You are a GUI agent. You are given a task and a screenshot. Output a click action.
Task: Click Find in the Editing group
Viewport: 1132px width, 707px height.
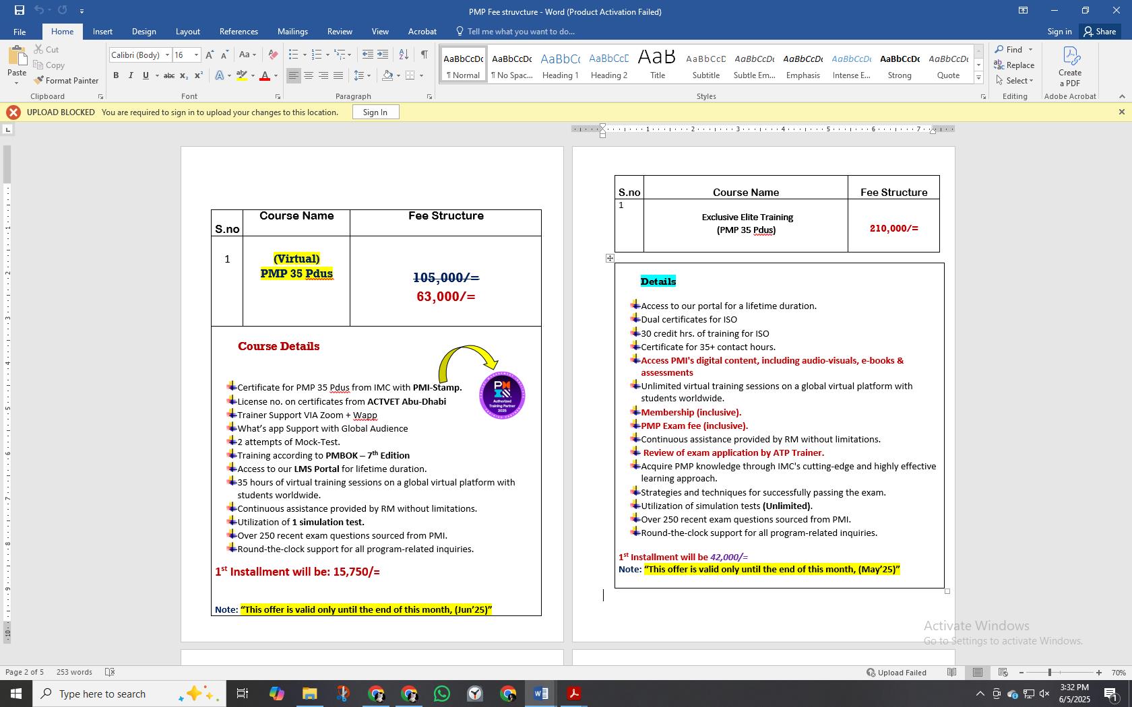[x=1008, y=49]
